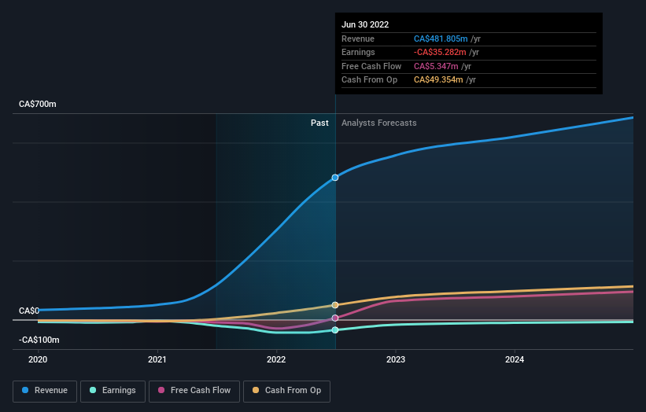Click the CA$0 y-axis label
The width and height of the screenshot is (646, 412).
[29, 311]
